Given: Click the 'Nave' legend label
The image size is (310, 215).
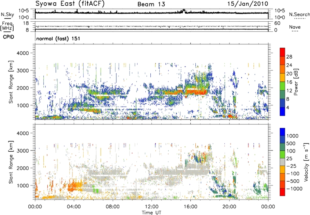Looking at the screenshot, I should [295, 27].
